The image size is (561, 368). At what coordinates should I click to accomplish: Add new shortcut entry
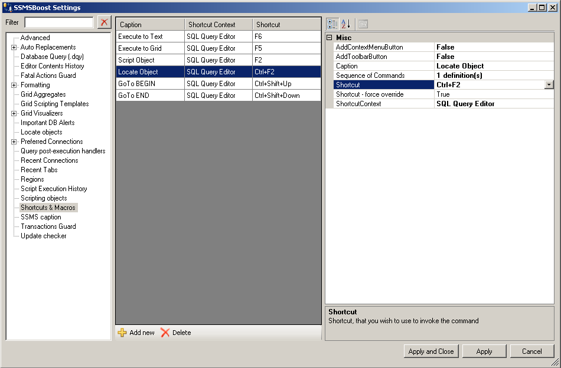(136, 333)
